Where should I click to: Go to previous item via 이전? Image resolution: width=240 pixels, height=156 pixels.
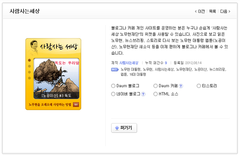pyautogui.click(x=200, y=12)
